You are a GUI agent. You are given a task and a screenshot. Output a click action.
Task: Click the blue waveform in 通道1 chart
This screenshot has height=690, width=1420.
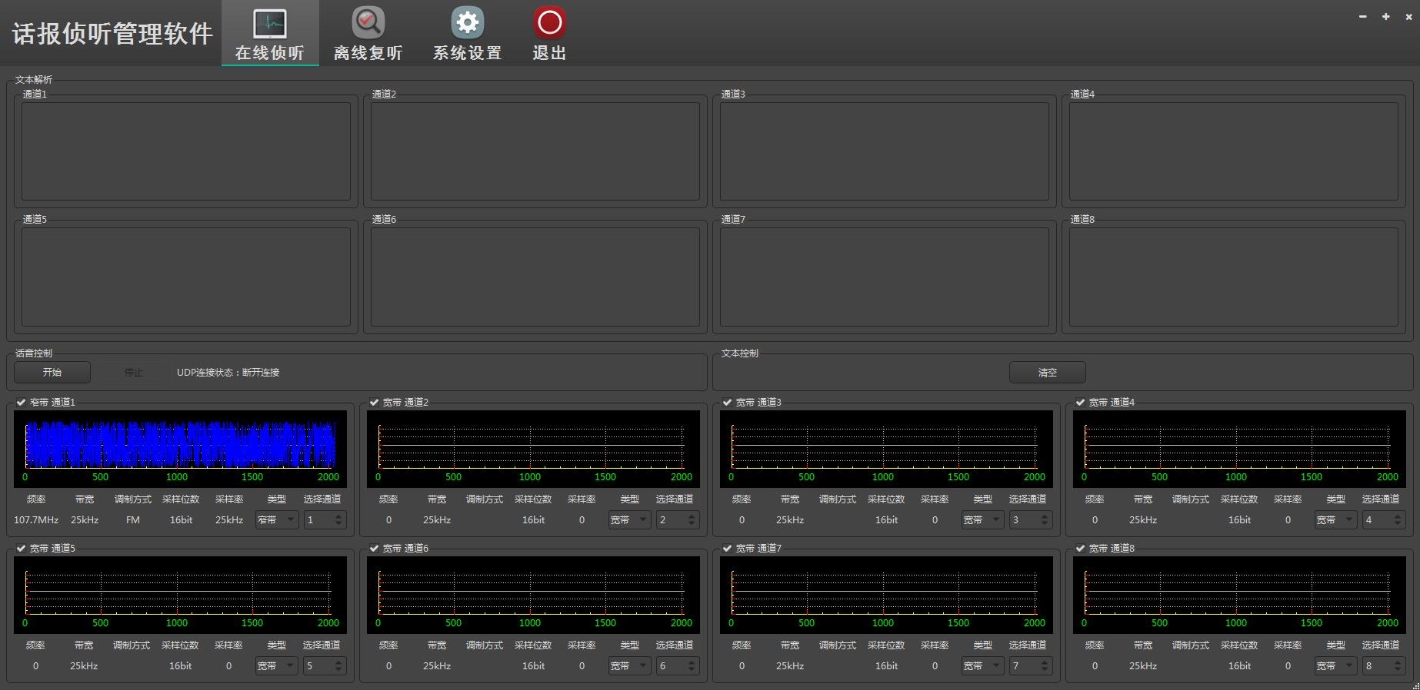[x=180, y=444]
